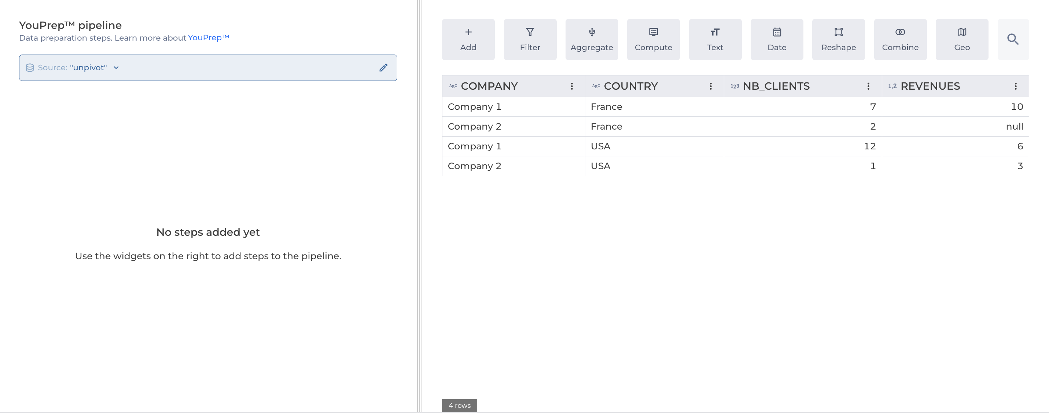Open the Reshape widget
The height and width of the screenshot is (413, 1049).
[x=838, y=40]
